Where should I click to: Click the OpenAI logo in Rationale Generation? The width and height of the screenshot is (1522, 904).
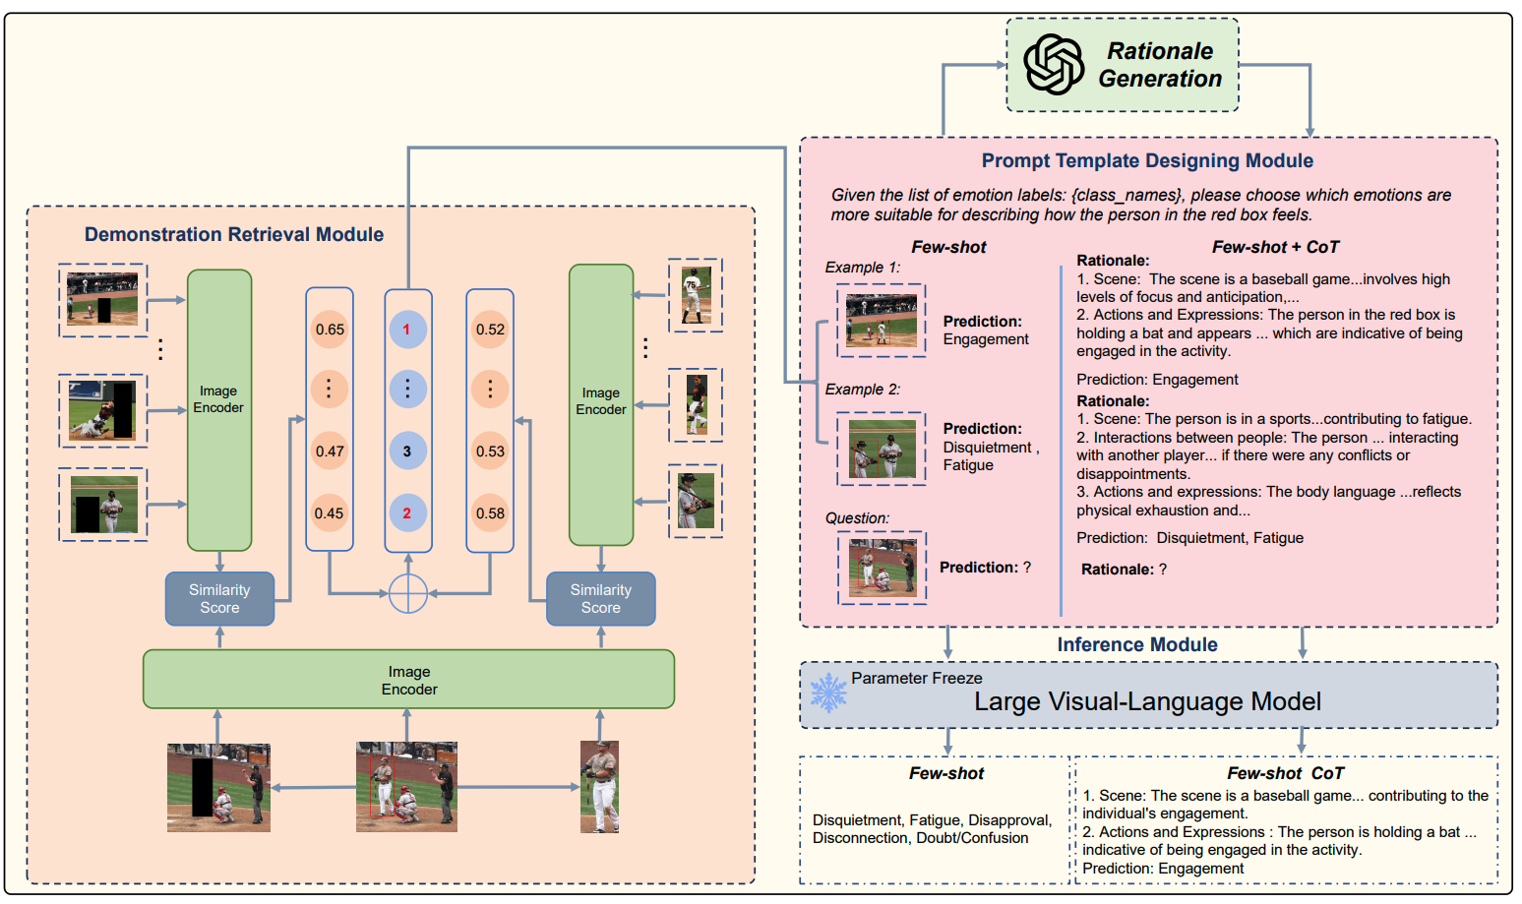coord(1054,64)
